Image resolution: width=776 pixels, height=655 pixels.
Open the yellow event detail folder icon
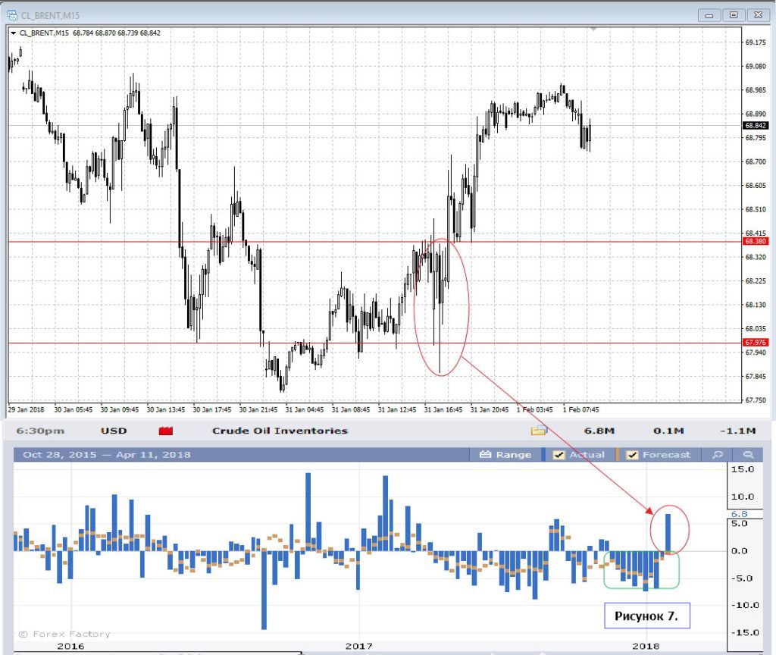[539, 431]
